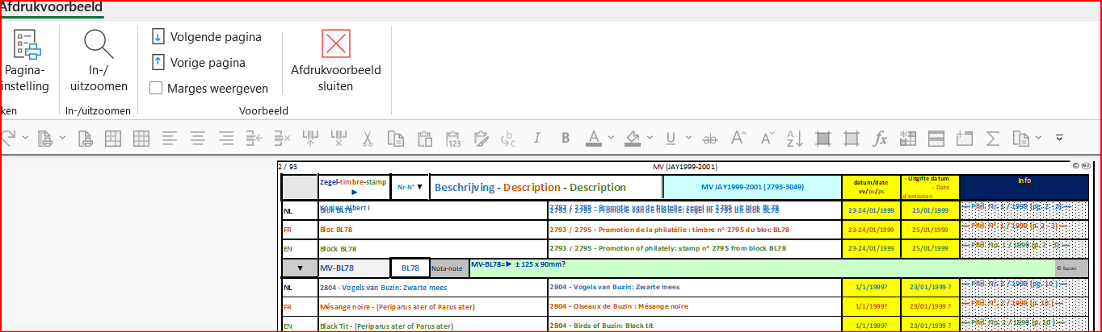
Task: Click insert sheet columns icon
Action: [311, 139]
